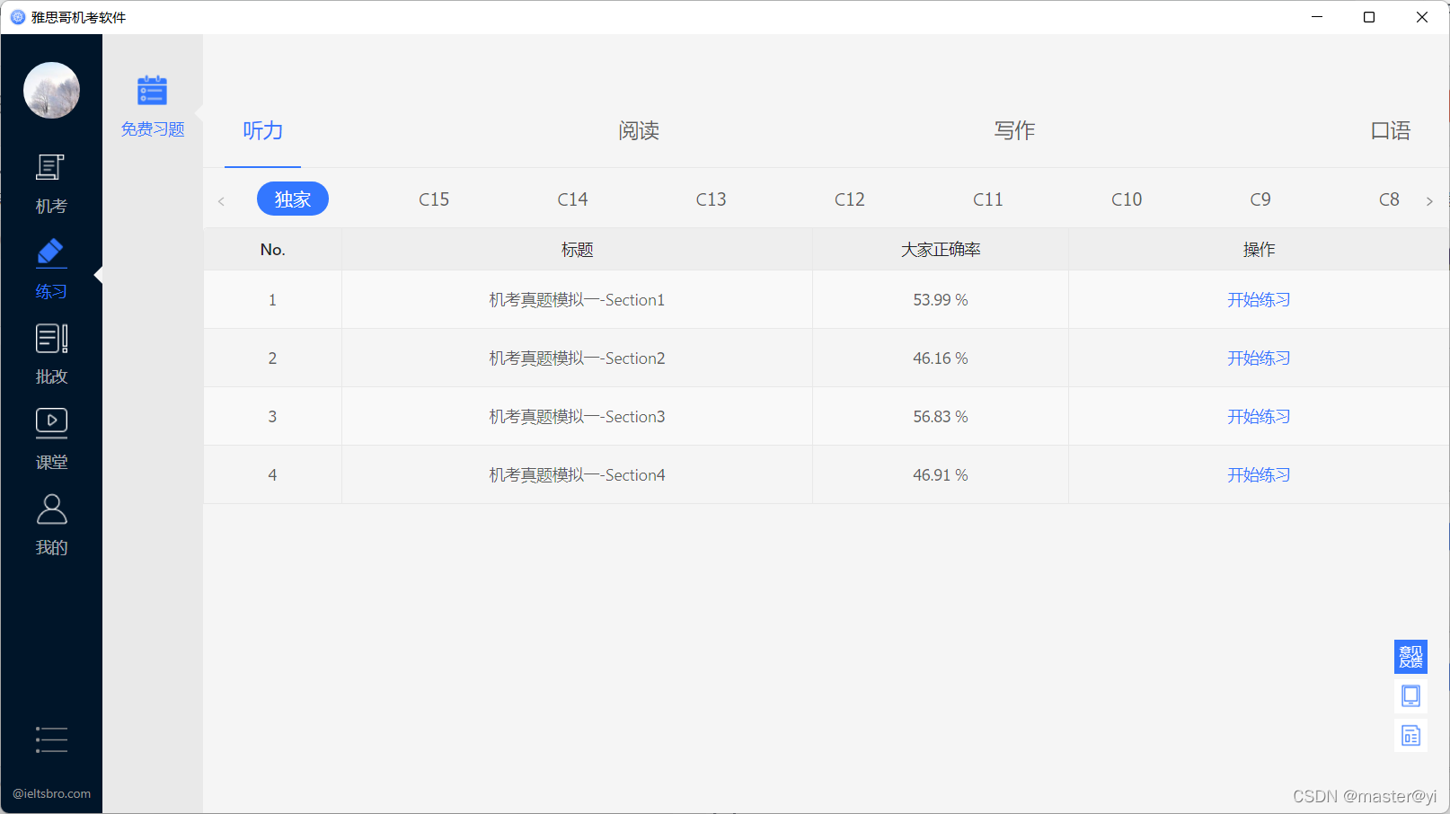Click the 标题 column header
This screenshot has width=1450, height=814.
[577, 250]
